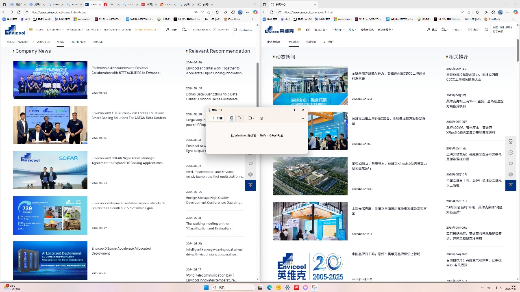Click Envicool 英维克 logo on Chinese site

tap(279, 30)
